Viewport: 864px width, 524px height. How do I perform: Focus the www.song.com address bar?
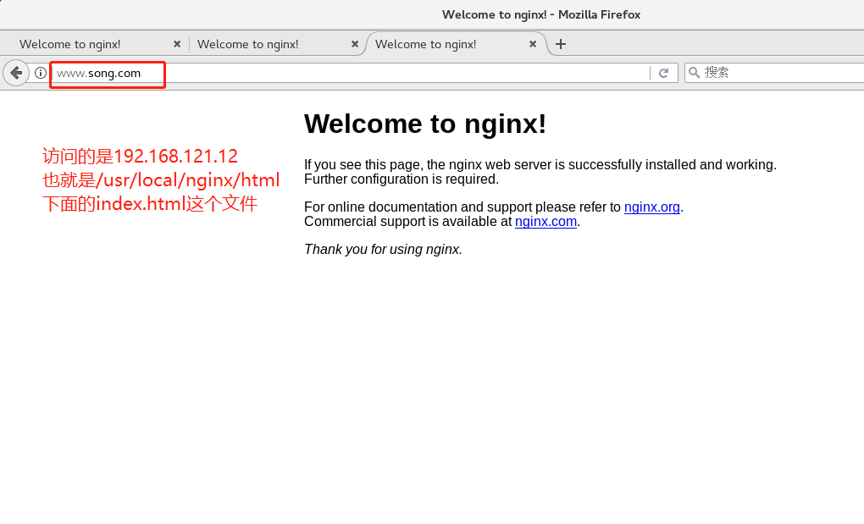pyautogui.click(x=350, y=73)
